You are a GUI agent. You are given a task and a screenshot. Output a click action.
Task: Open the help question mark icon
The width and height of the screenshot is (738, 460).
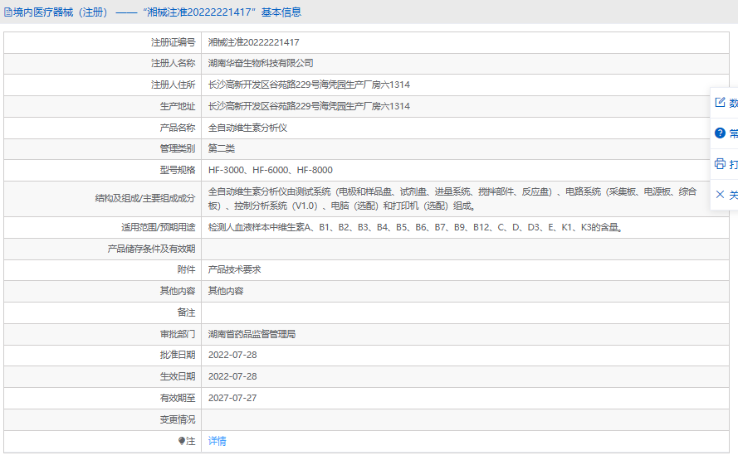tap(720, 133)
